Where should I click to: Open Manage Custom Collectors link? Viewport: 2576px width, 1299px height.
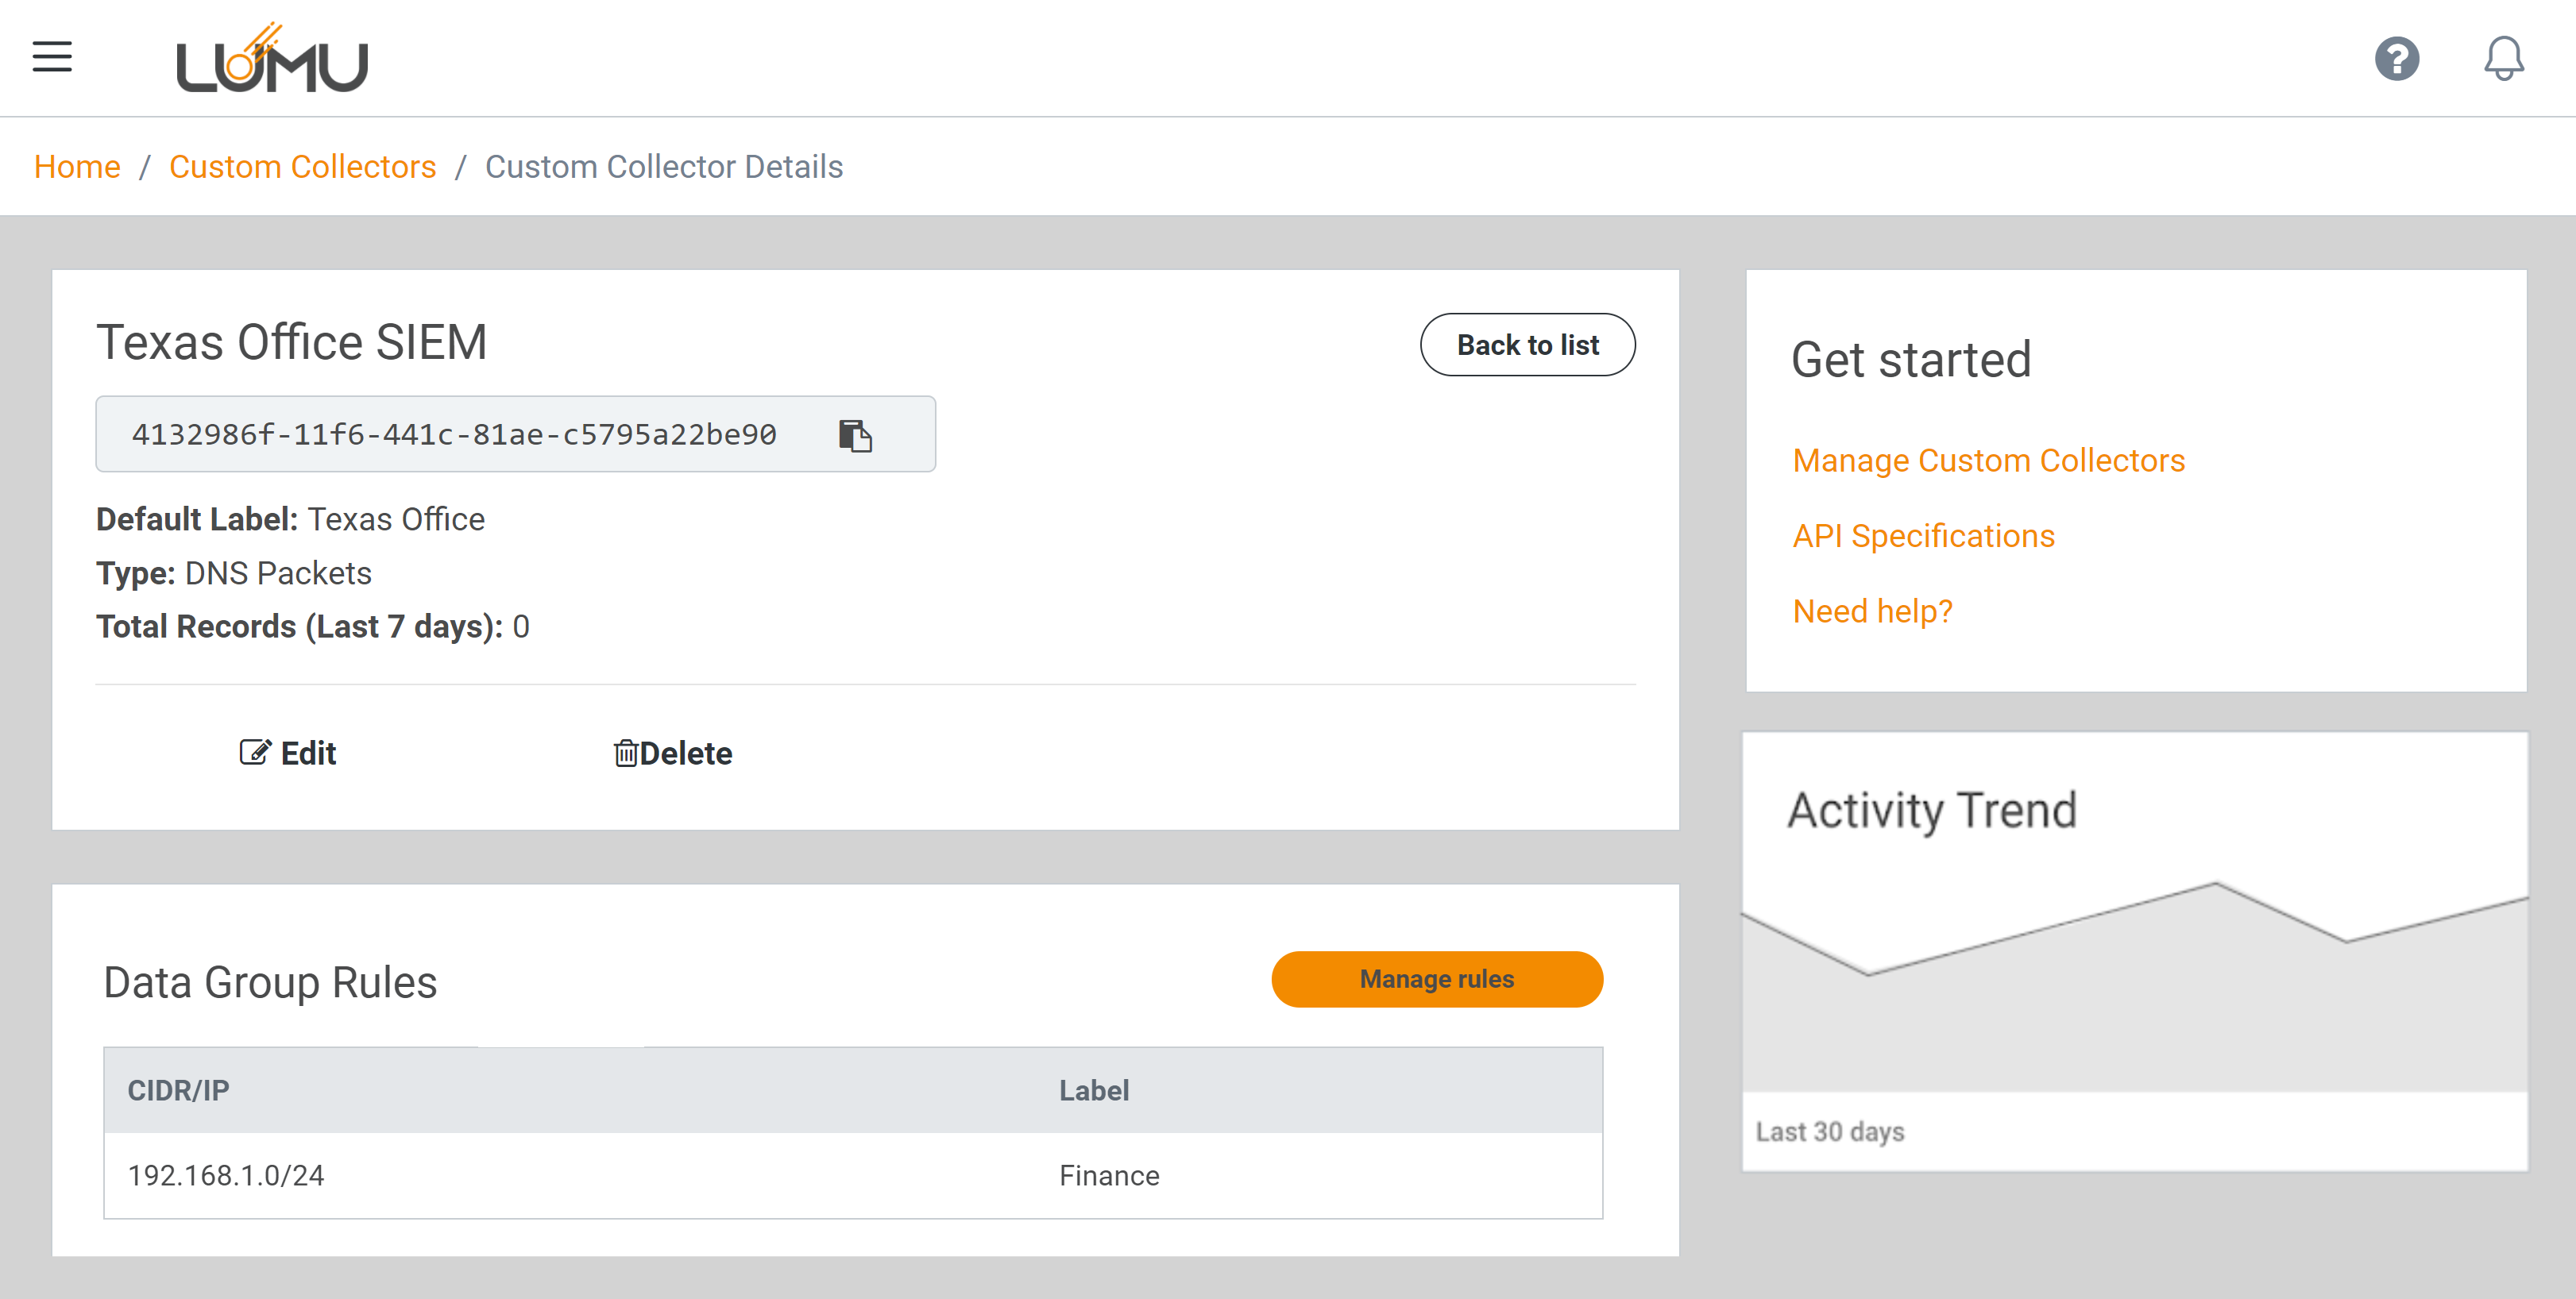coord(1988,461)
